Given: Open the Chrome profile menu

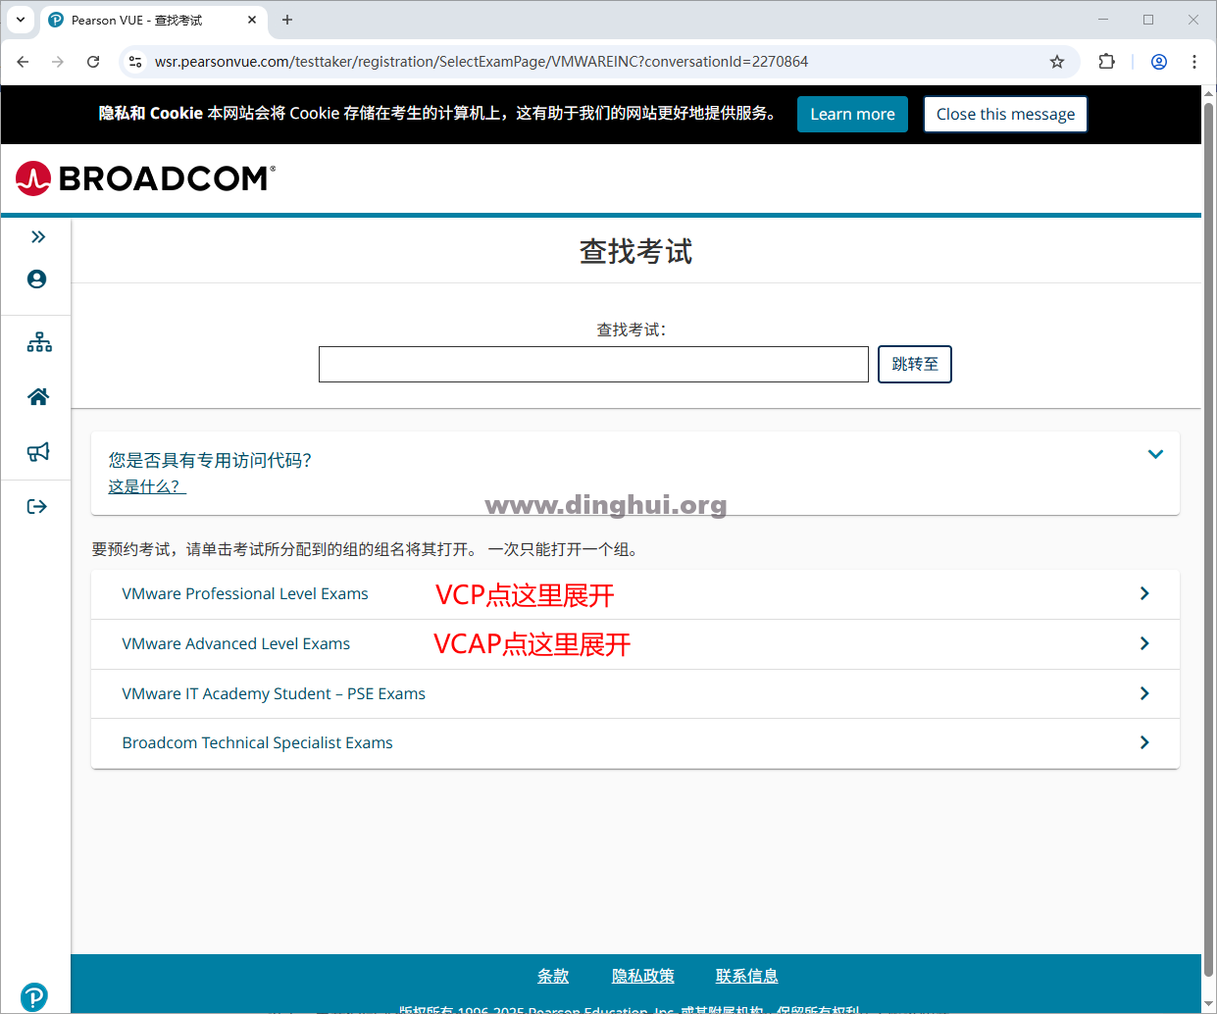Looking at the screenshot, I should point(1159,62).
